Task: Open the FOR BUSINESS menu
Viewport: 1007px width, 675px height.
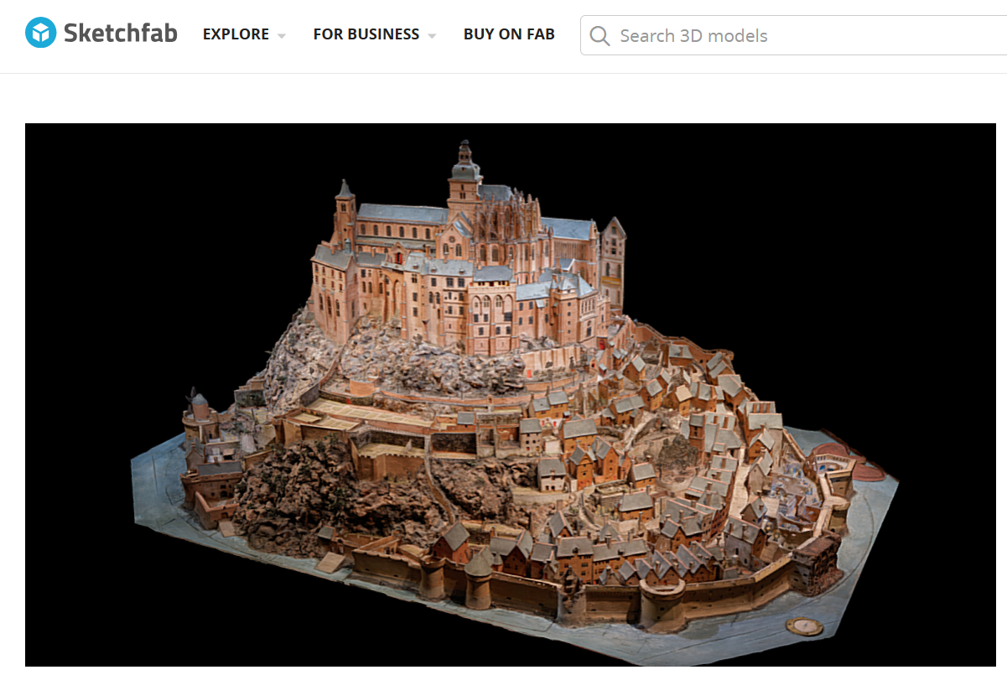Action: coord(366,34)
